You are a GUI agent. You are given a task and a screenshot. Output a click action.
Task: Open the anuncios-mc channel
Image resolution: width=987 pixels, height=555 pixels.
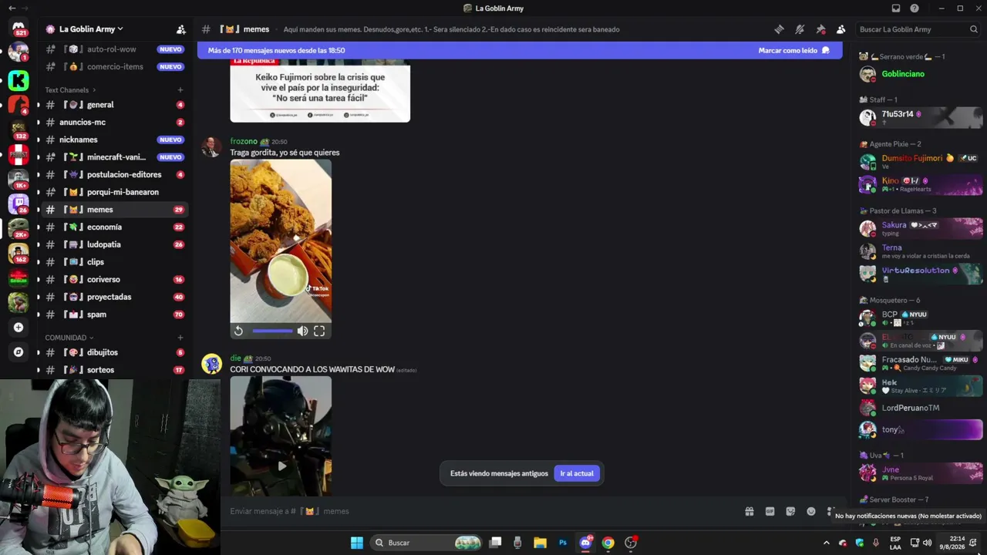(x=113, y=123)
